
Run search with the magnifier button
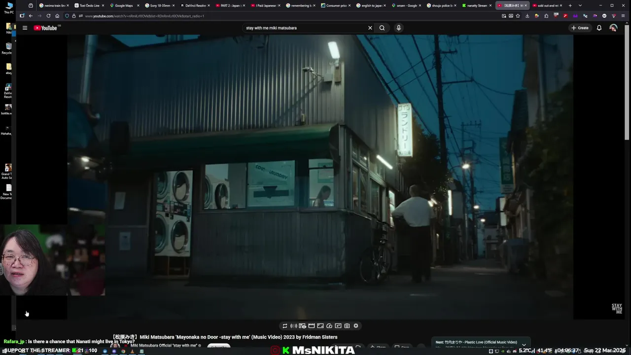pyautogui.click(x=382, y=28)
